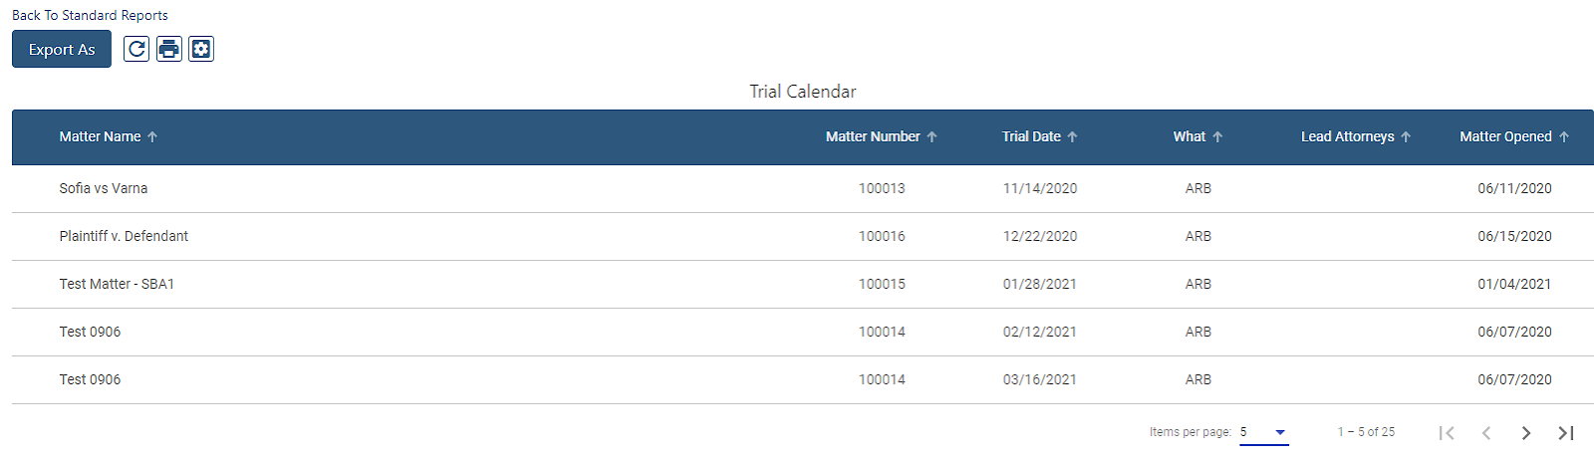Jump to the last page arrow
This screenshot has height=460, width=1594.
pyautogui.click(x=1565, y=432)
